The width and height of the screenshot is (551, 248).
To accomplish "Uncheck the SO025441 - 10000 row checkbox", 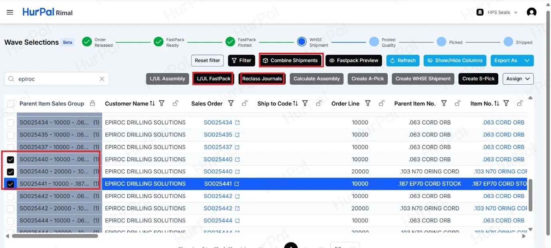I will [10, 184].
